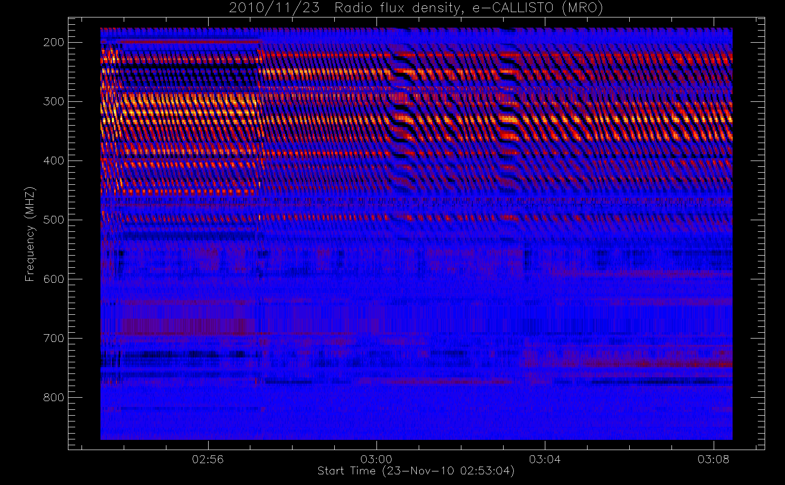This screenshot has width=785, height=485.
Task: Click the 03:00 time tick label
Action: point(376,459)
